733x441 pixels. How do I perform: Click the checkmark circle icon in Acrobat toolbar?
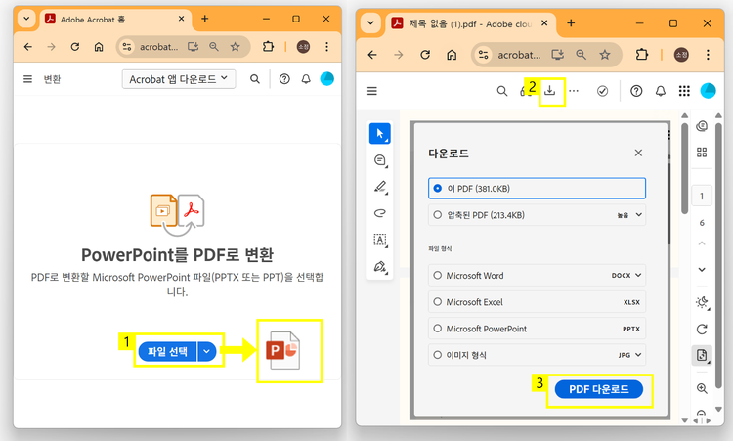603,91
